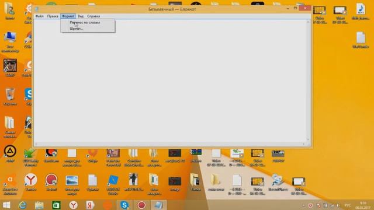Image resolution: width=374 pixels, height=210 pixels.
Task: Select the landscape picture thumbnail on desktop
Action: point(72,184)
